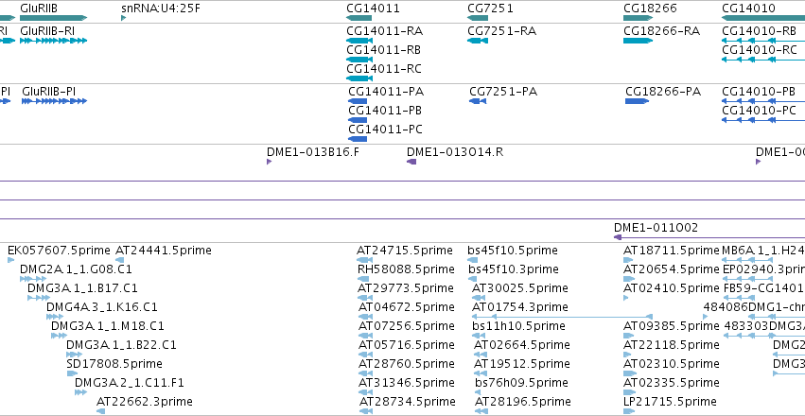This screenshot has height=416, width=805.
Task: Click the DMG3A.2_1.C11.F1 label
Action: (130, 383)
